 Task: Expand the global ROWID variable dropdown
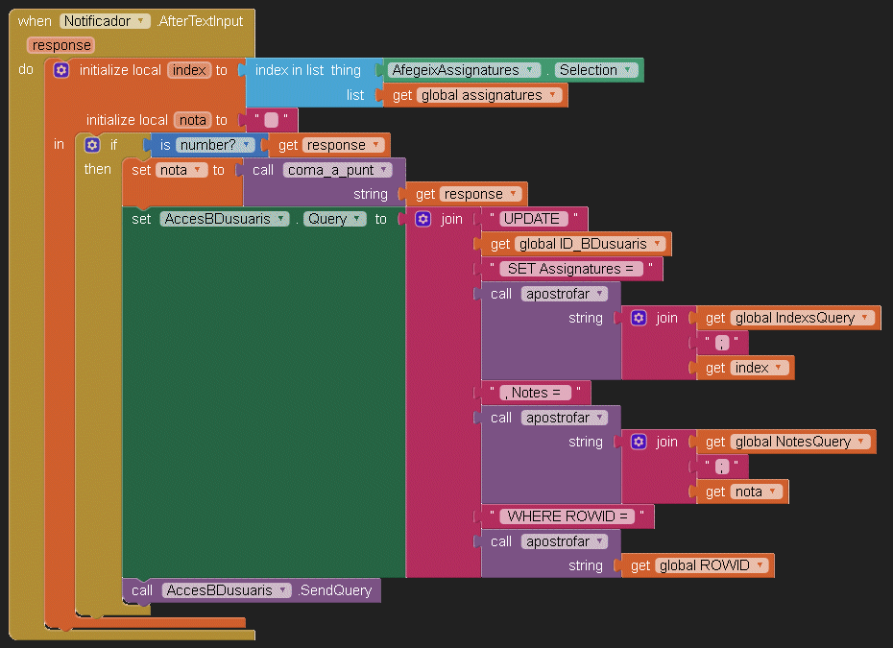(x=760, y=565)
